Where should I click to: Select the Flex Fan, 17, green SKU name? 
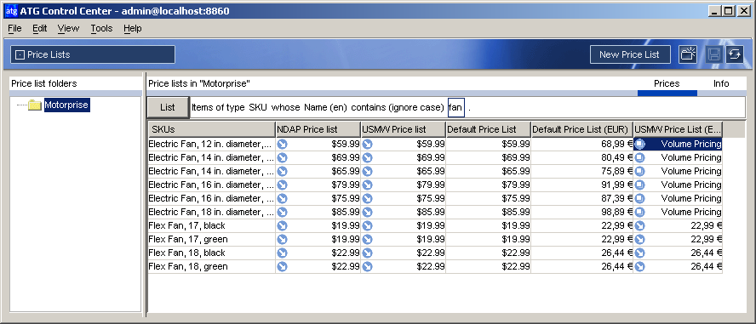click(188, 239)
